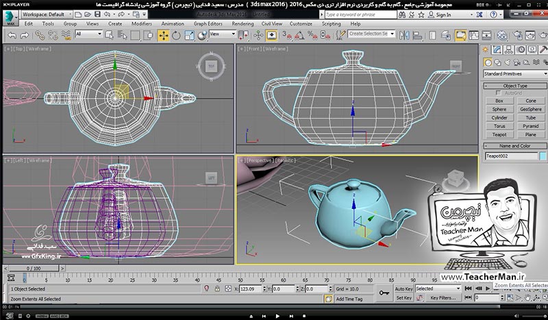Toggle the Percent Snap button

(312, 36)
